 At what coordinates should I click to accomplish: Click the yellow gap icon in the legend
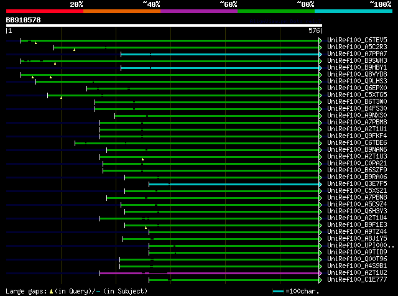(x=51, y=292)
